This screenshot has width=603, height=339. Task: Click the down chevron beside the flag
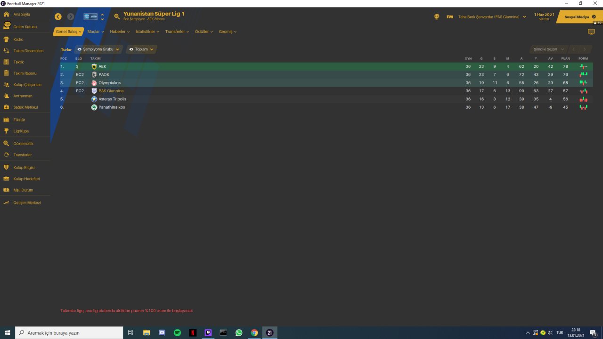[103, 19]
